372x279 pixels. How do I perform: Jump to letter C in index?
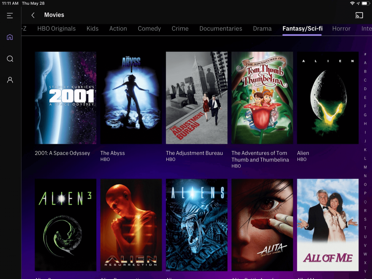(x=365, y=80)
